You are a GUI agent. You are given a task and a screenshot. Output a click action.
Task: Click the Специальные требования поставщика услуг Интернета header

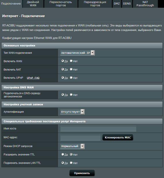[82, 122]
